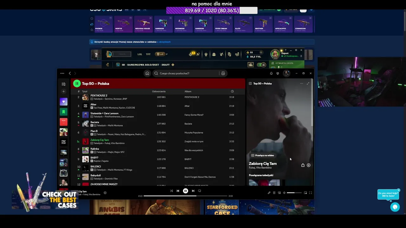This screenshot has width=406, height=228.
Task: Add current song to Liked in player bar
Action: coord(105,193)
